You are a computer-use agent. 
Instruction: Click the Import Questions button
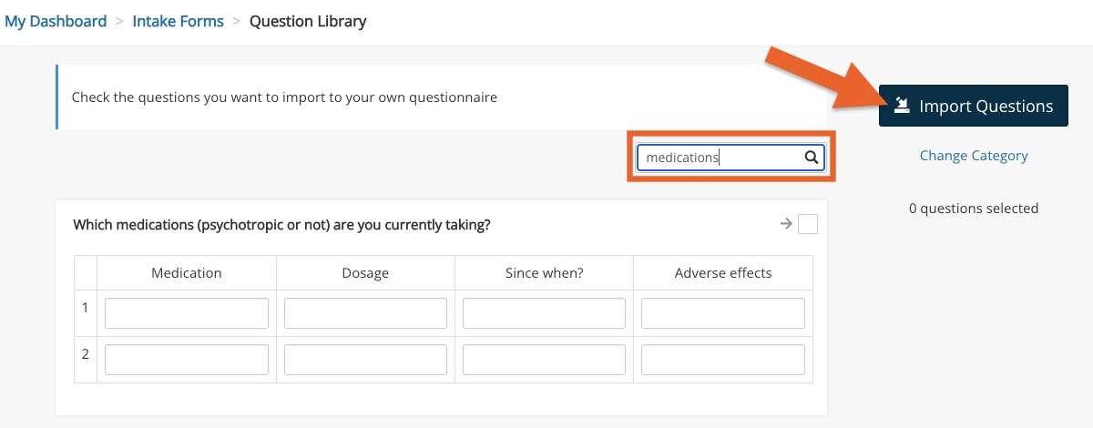point(974,106)
